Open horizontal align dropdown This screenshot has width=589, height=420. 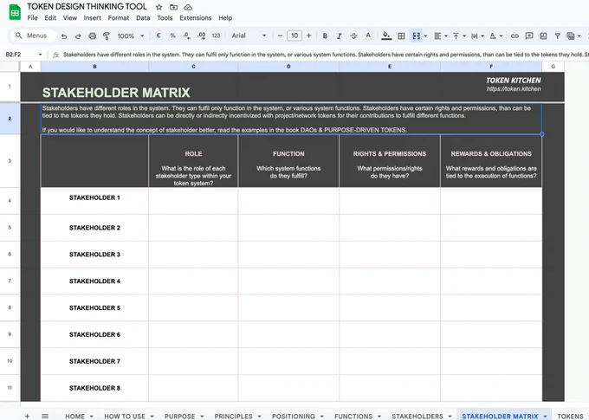441,36
